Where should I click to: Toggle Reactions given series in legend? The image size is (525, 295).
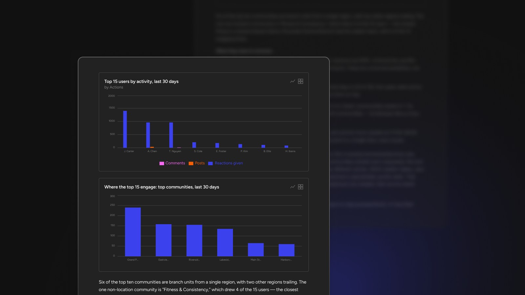(x=226, y=163)
